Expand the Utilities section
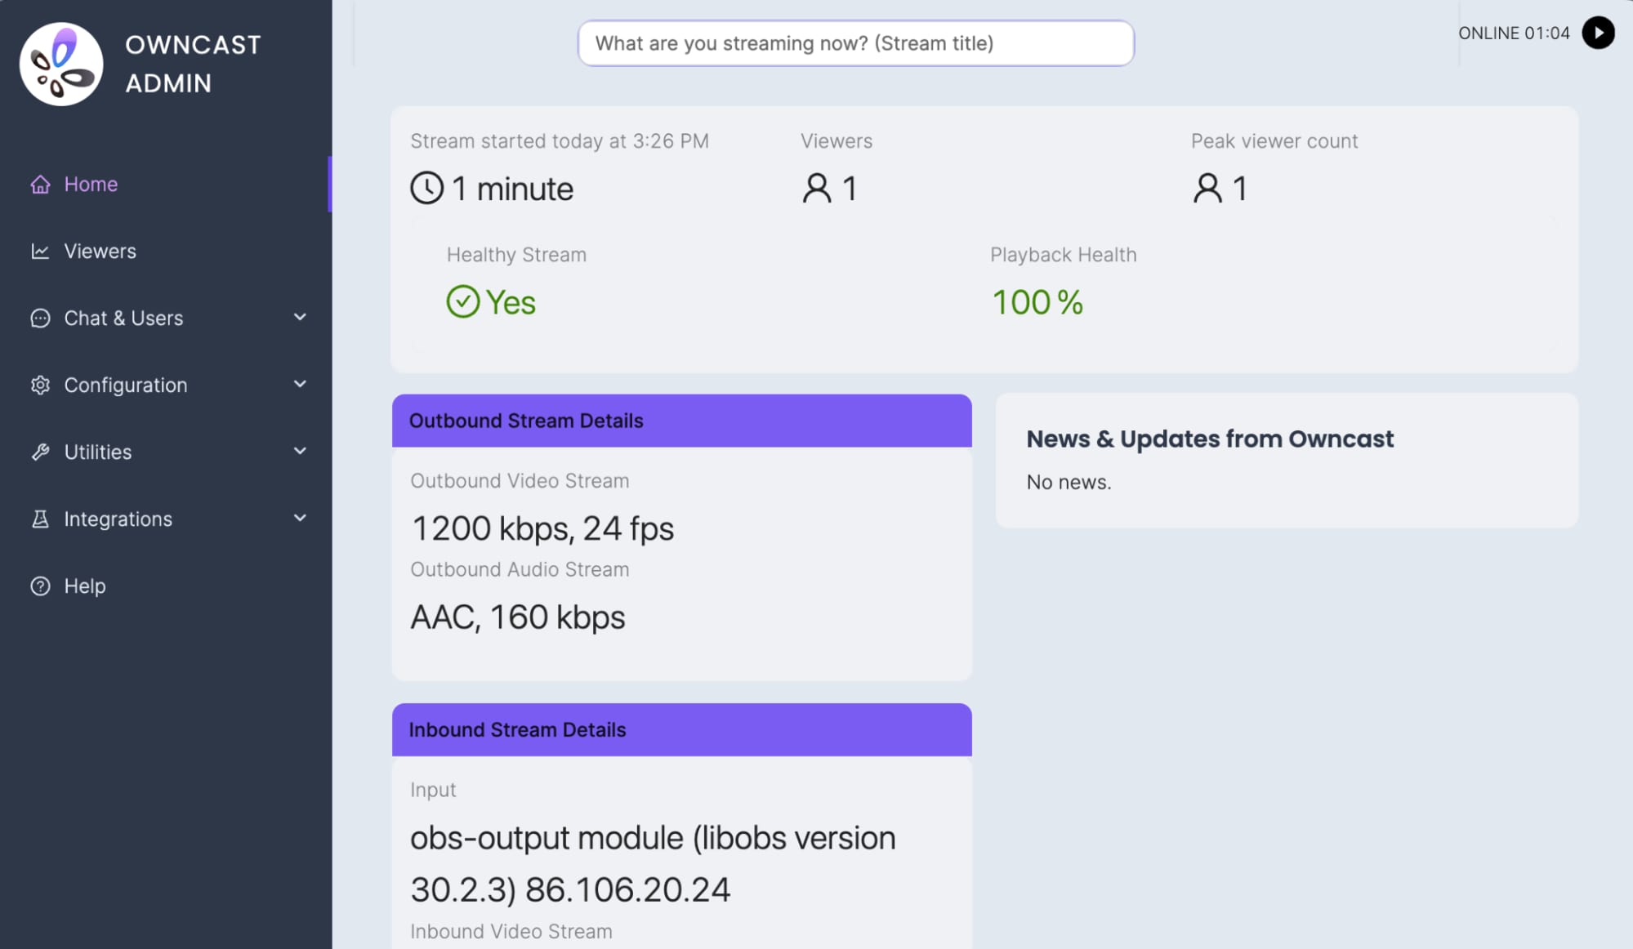This screenshot has width=1633, height=949. point(300,452)
